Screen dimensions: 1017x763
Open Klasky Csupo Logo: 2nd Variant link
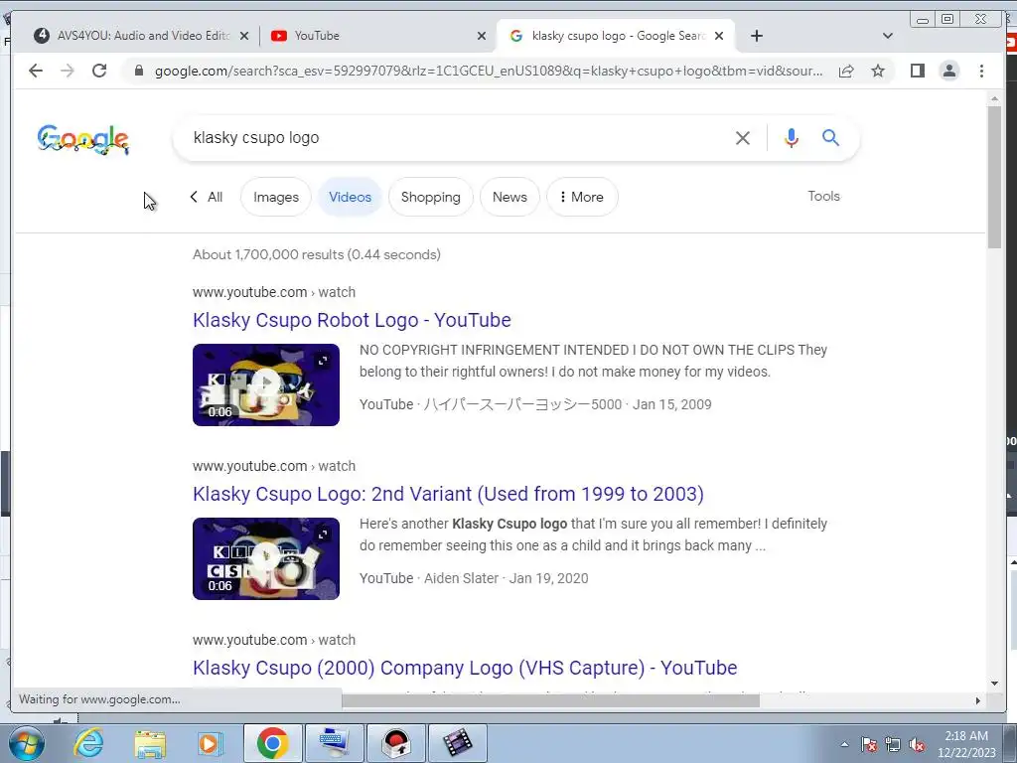click(x=448, y=494)
